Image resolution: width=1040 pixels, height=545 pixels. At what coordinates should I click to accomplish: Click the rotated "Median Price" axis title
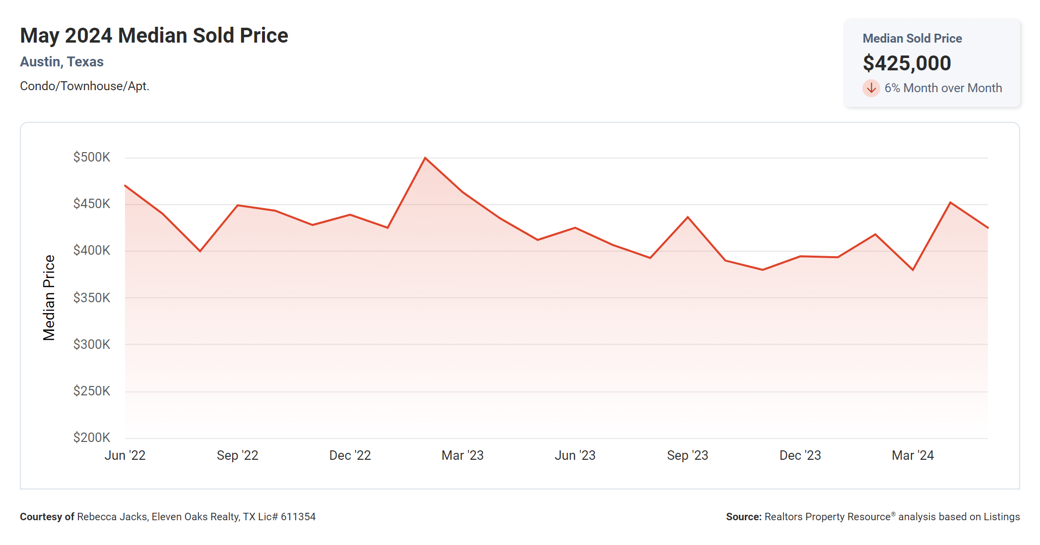(49, 298)
